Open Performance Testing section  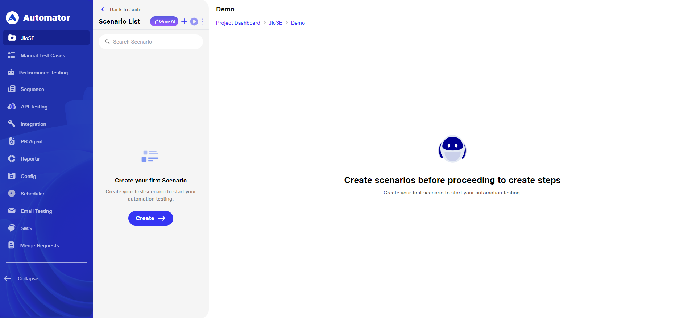tap(43, 73)
